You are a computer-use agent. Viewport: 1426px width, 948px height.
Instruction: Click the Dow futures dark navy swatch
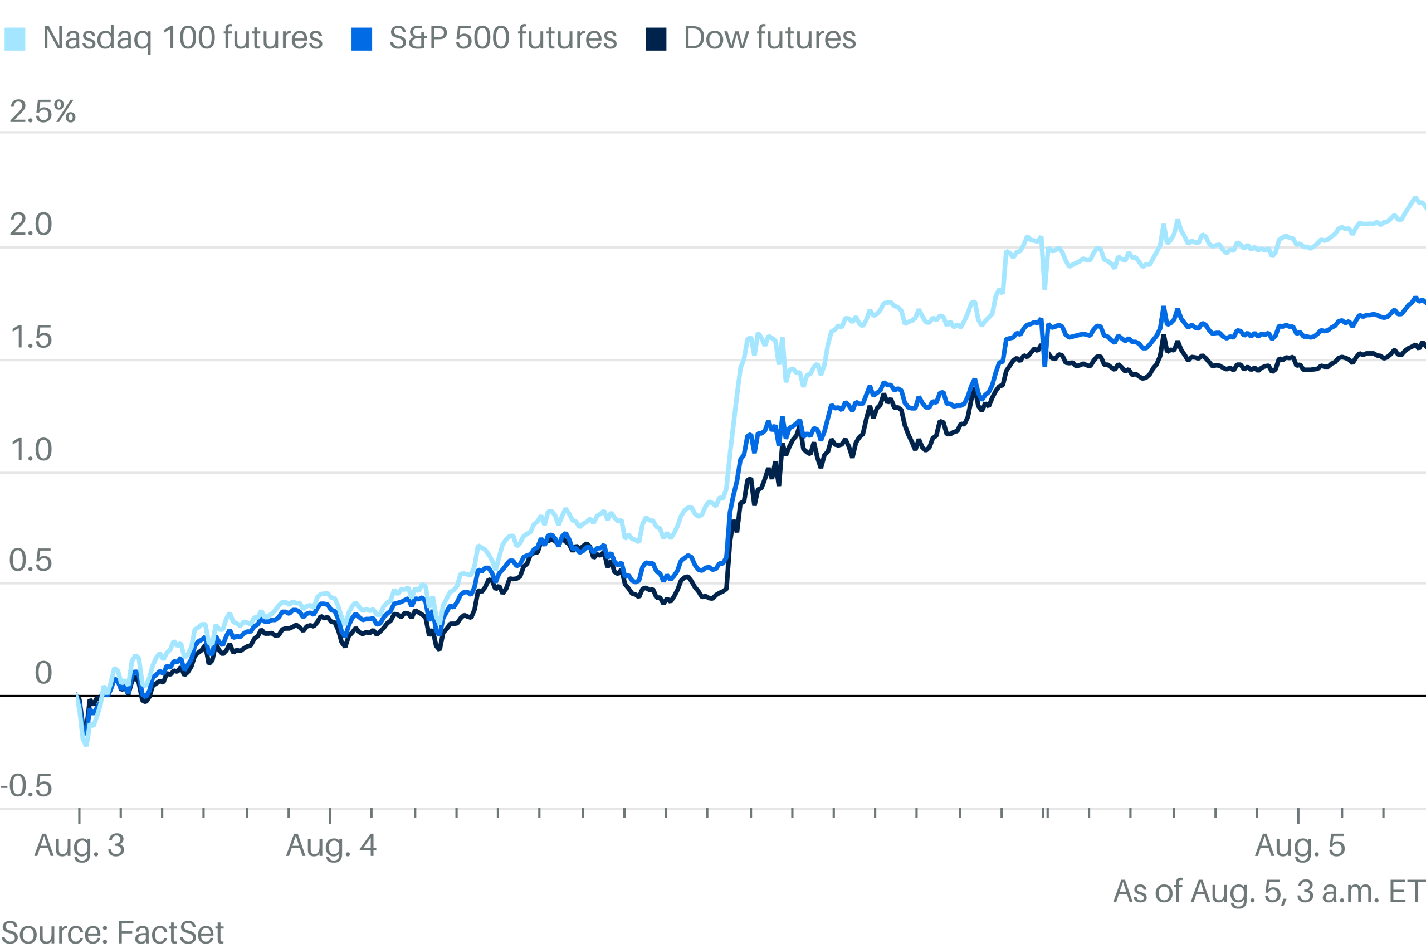pos(656,40)
